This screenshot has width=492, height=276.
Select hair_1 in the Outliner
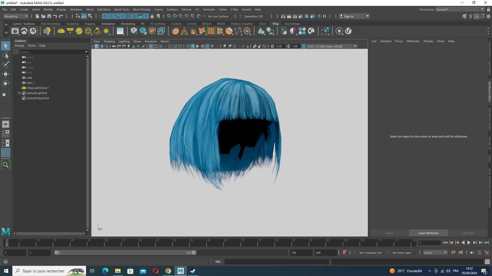[30, 83]
